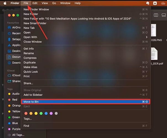Choose Duplicate
The width and height of the screenshot is (167, 138).
pyautogui.click(x=86, y=63)
